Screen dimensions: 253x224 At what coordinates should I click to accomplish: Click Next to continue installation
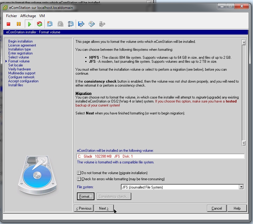(x=104, y=208)
